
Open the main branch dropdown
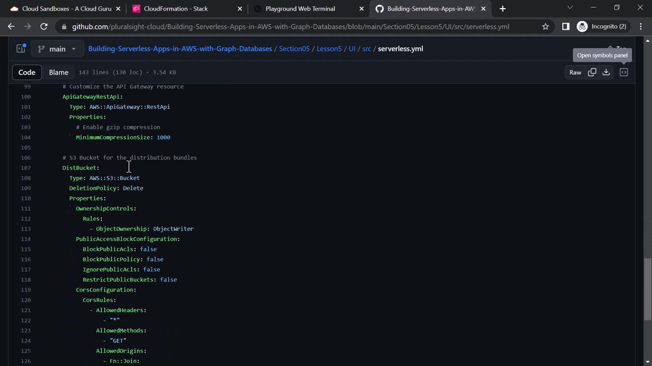(x=57, y=49)
